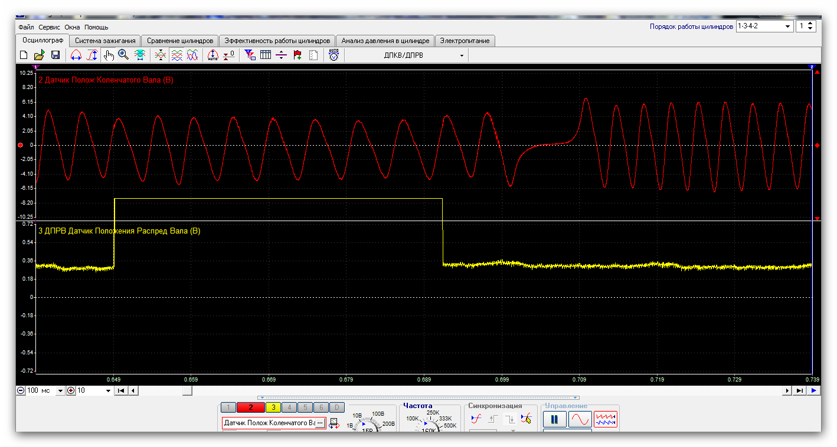The width and height of the screenshot is (837, 447).
Task: Click the purple cursor line splitter icon
Action: (x=282, y=55)
